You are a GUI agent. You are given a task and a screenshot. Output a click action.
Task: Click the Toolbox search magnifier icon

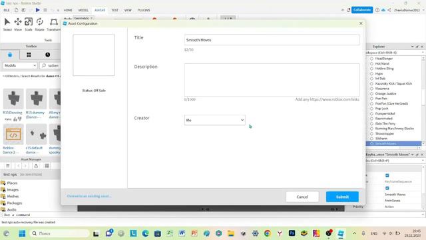[x=44, y=65]
